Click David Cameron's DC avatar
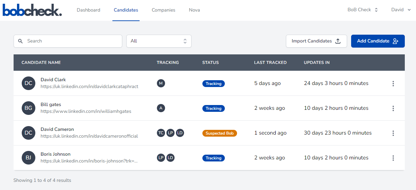Viewport: 416px width, 190px height. (29, 133)
